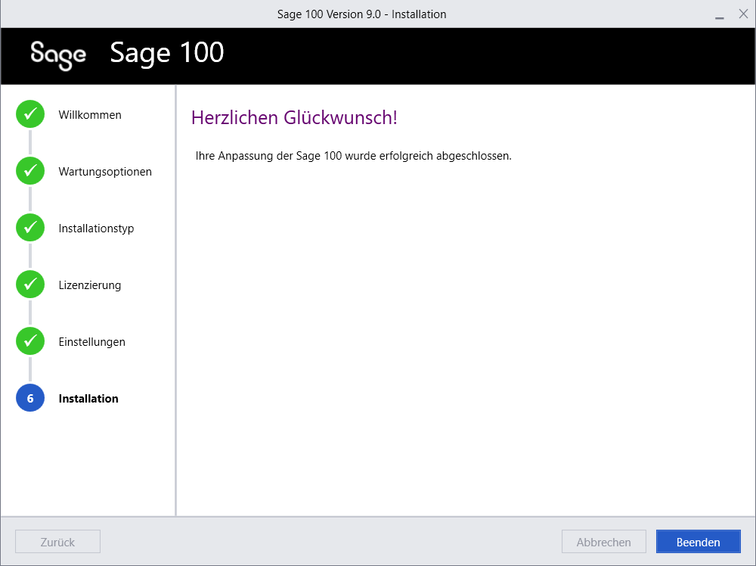Select the Willkommen step label
Image resolution: width=756 pixels, height=566 pixels.
pyautogui.click(x=90, y=115)
